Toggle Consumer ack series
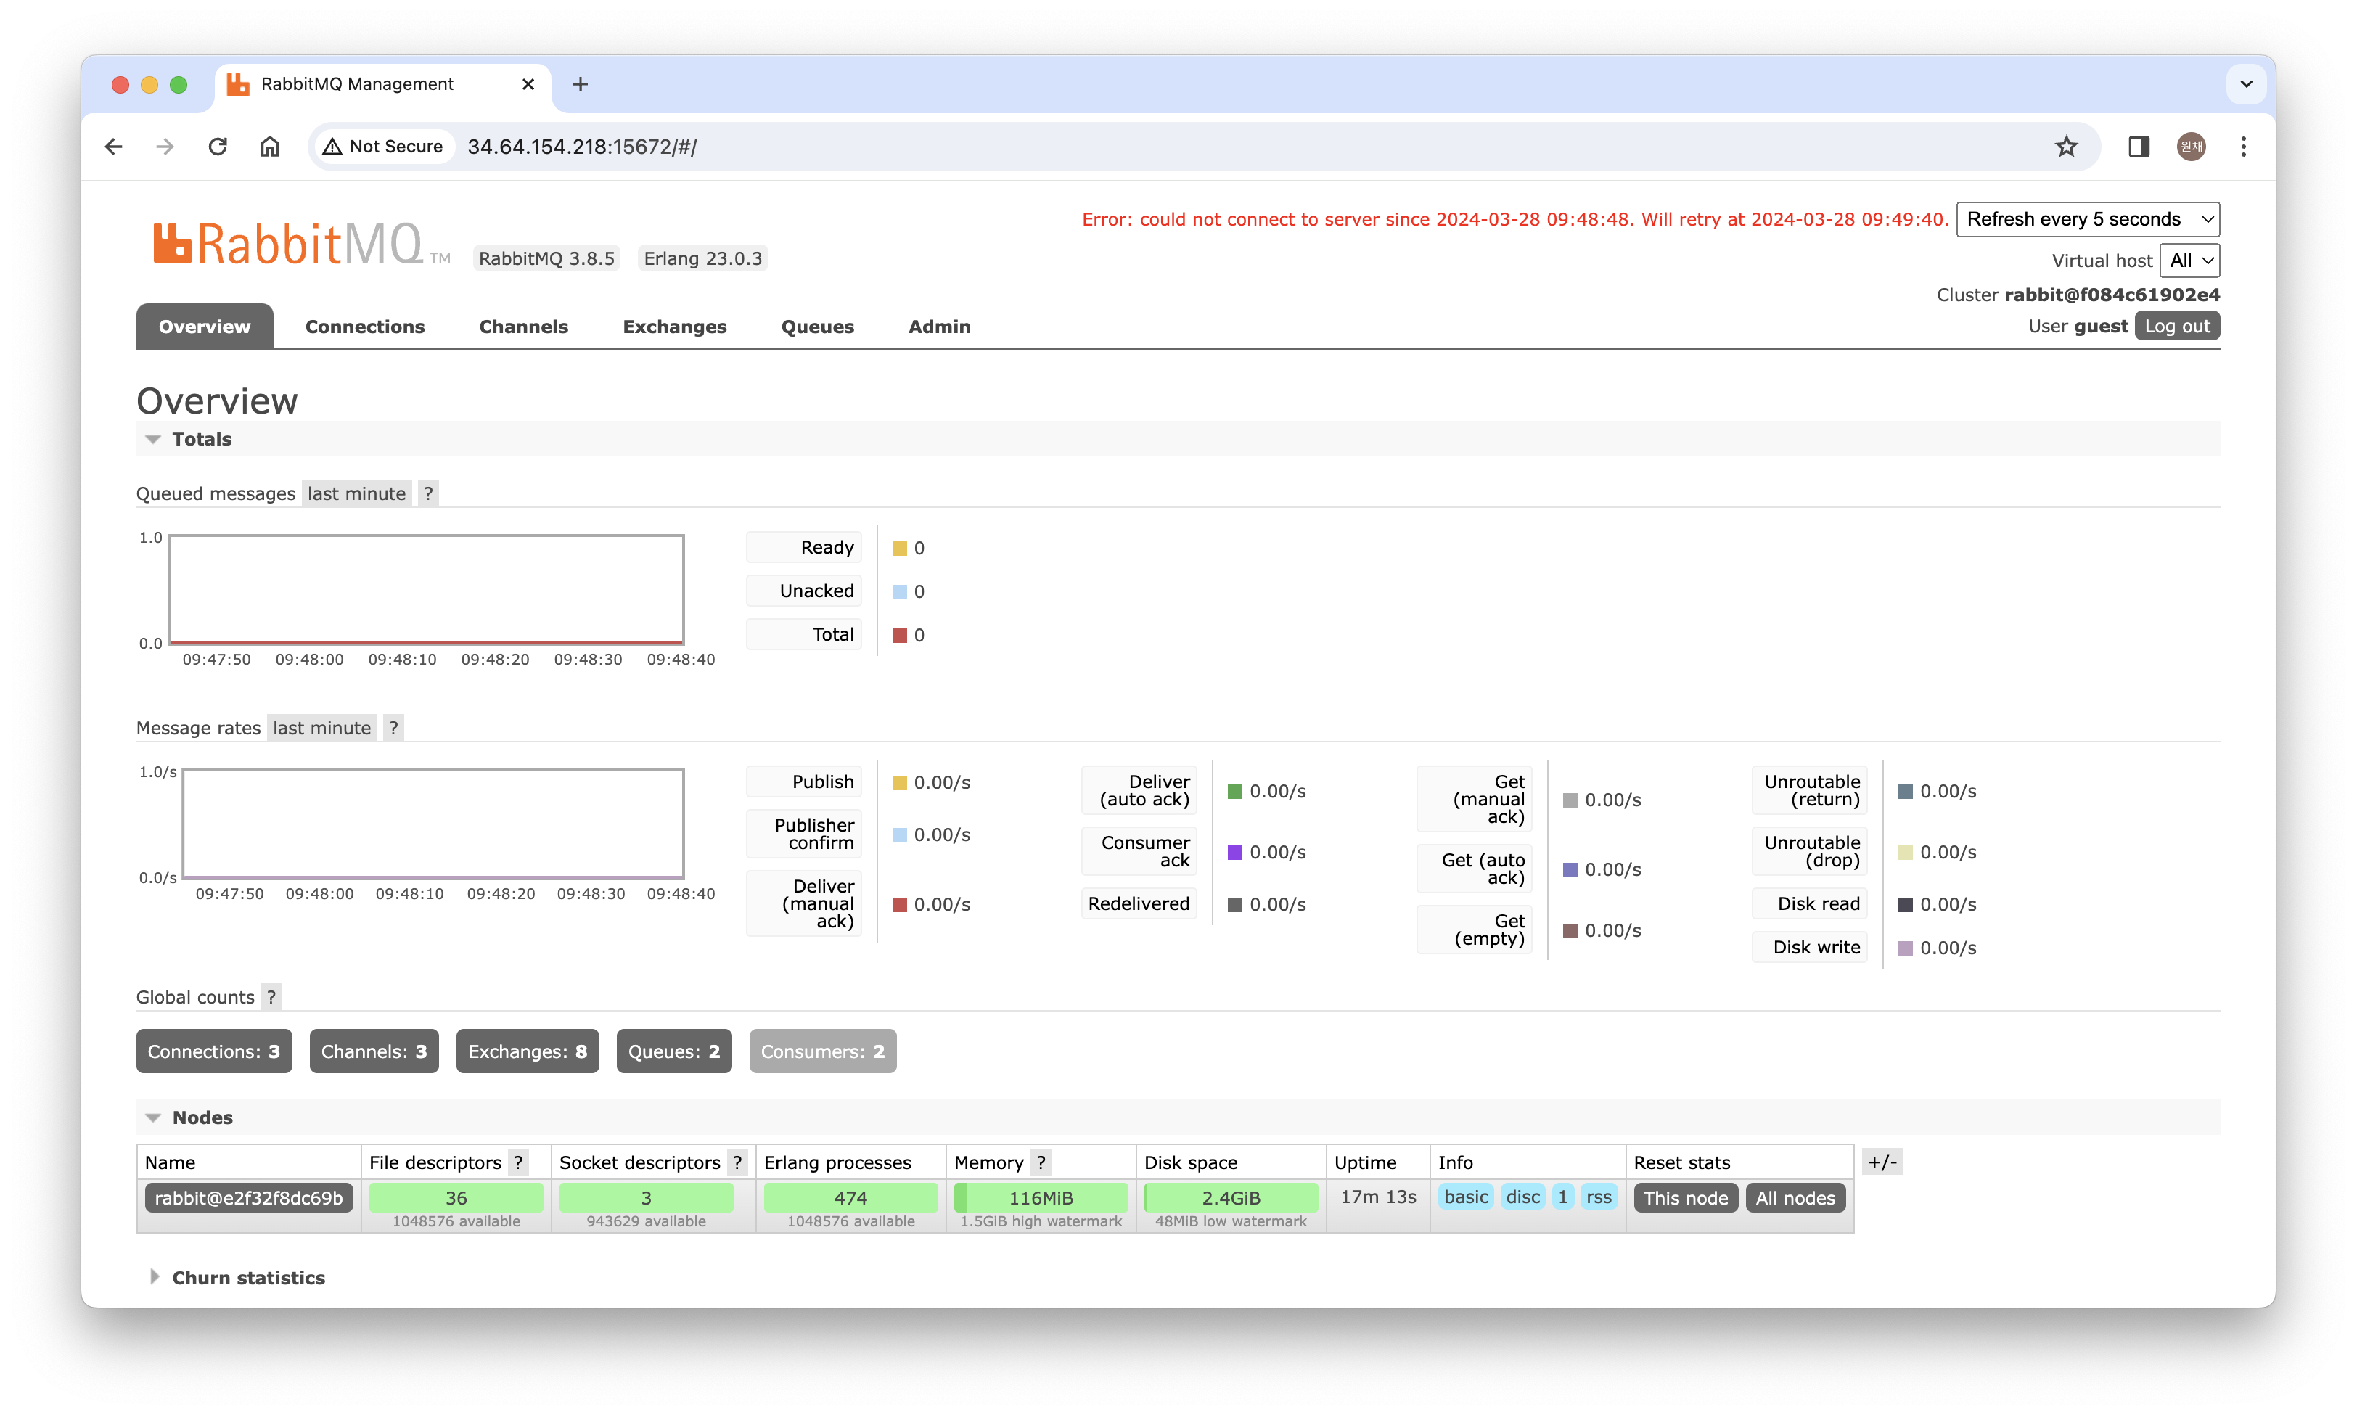Viewport: 2357px width, 1415px height. (x=1139, y=851)
